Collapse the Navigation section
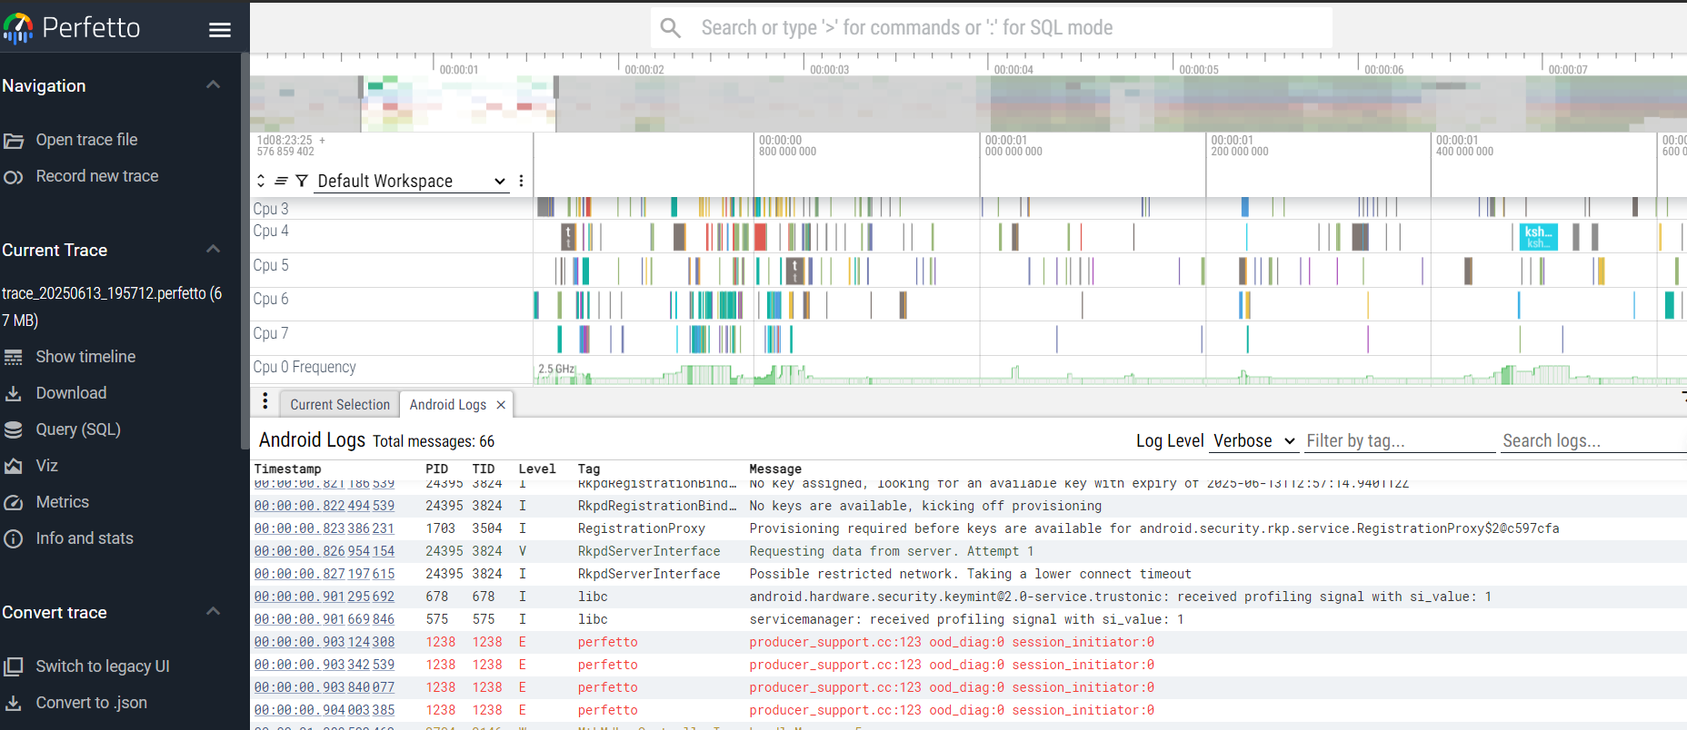Image resolution: width=1687 pixels, height=730 pixels. pos(214,84)
